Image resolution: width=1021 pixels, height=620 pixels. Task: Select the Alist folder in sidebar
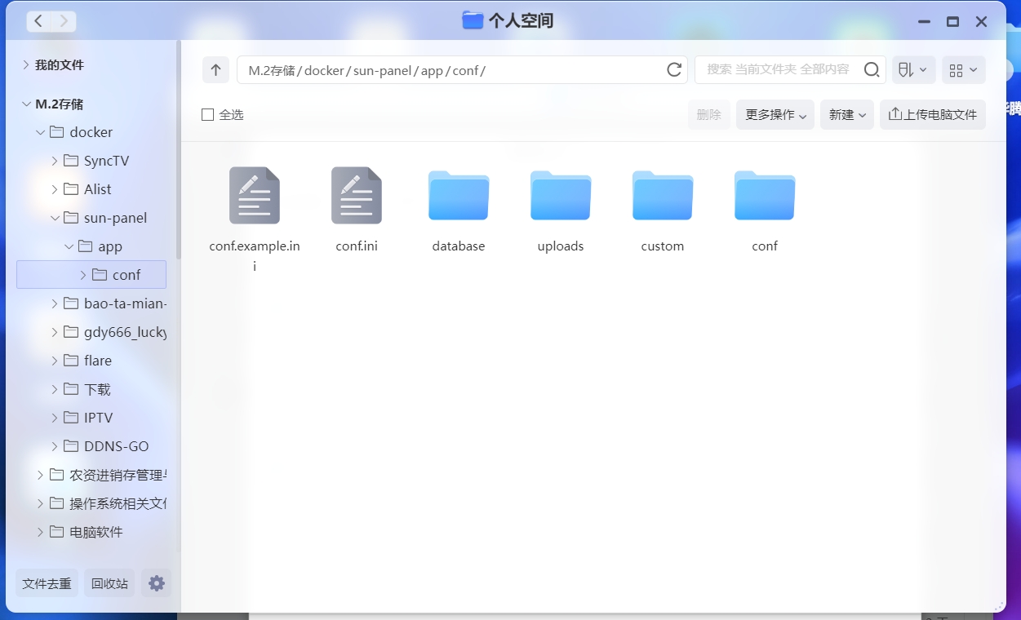[x=97, y=189]
